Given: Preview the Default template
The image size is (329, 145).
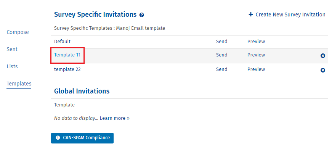Looking at the screenshot, I should click(x=256, y=41).
